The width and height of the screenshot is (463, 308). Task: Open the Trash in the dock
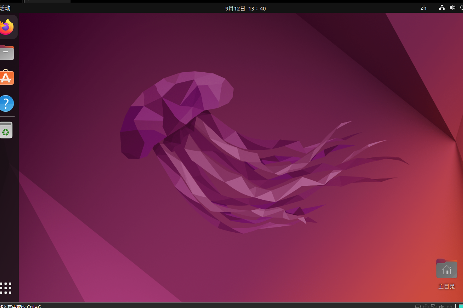(6, 130)
